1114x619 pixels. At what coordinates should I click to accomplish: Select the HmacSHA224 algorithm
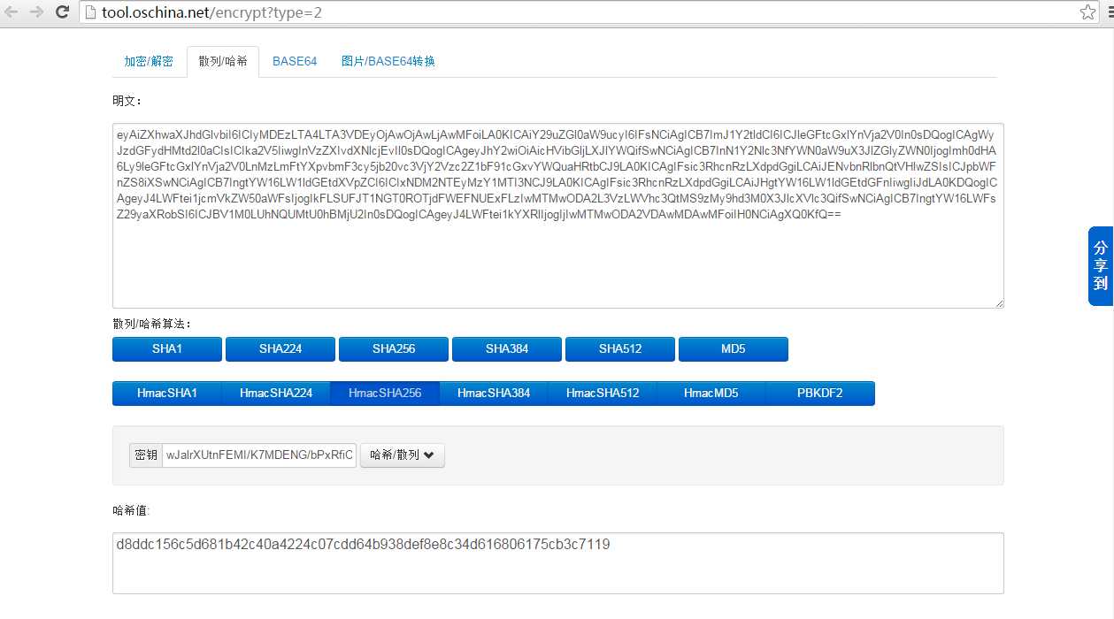tap(276, 394)
